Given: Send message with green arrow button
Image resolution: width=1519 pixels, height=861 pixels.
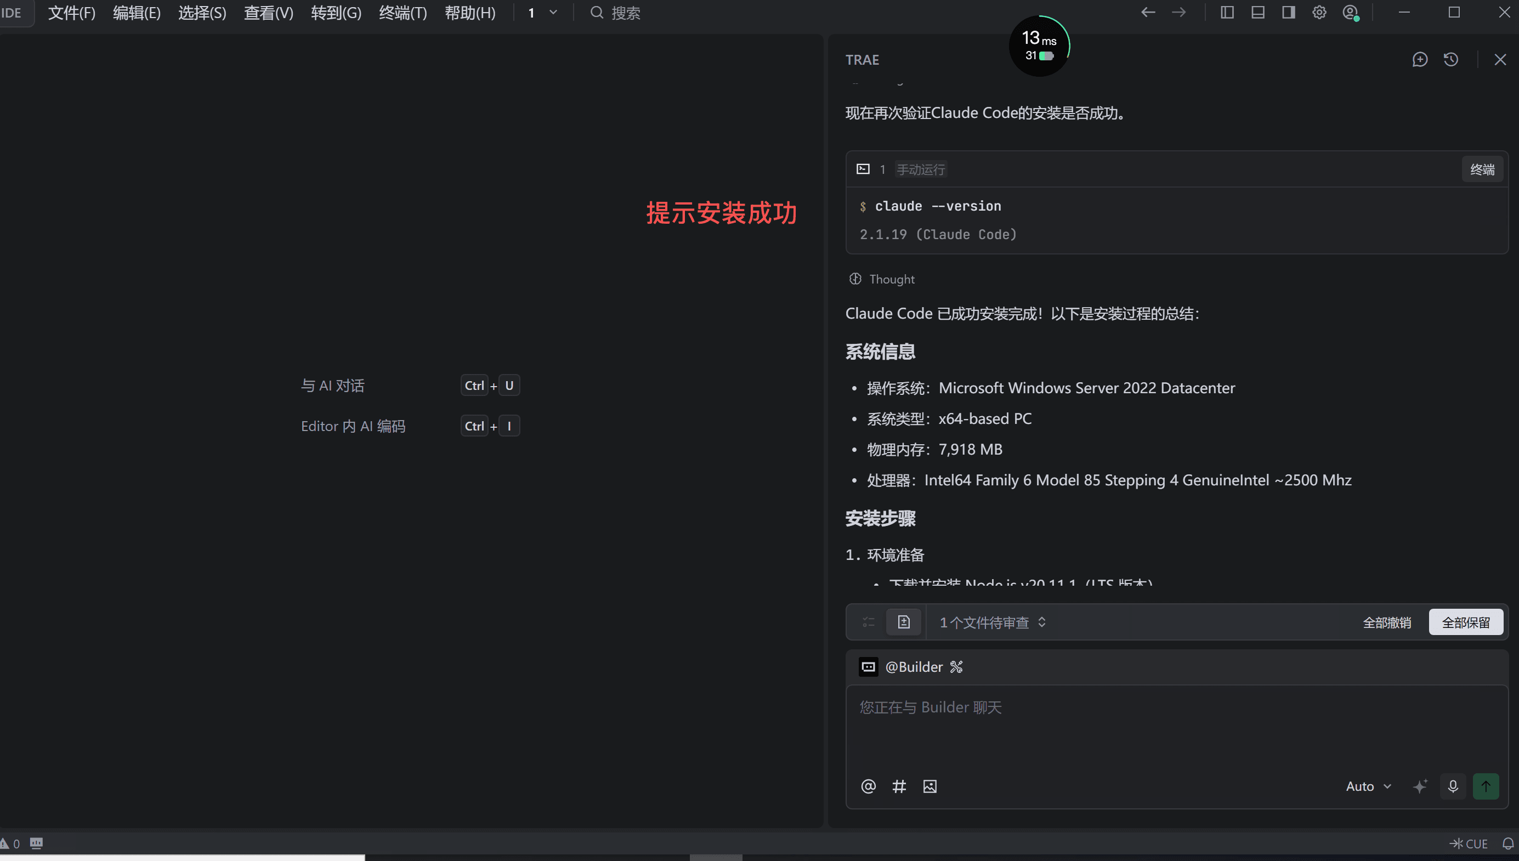Looking at the screenshot, I should coord(1486,786).
